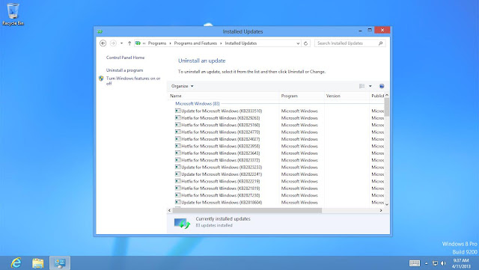The height and width of the screenshot is (270, 479).
Task: Select Update for Microsoft Windows (KB2822241)
Action: click(222, 174)
